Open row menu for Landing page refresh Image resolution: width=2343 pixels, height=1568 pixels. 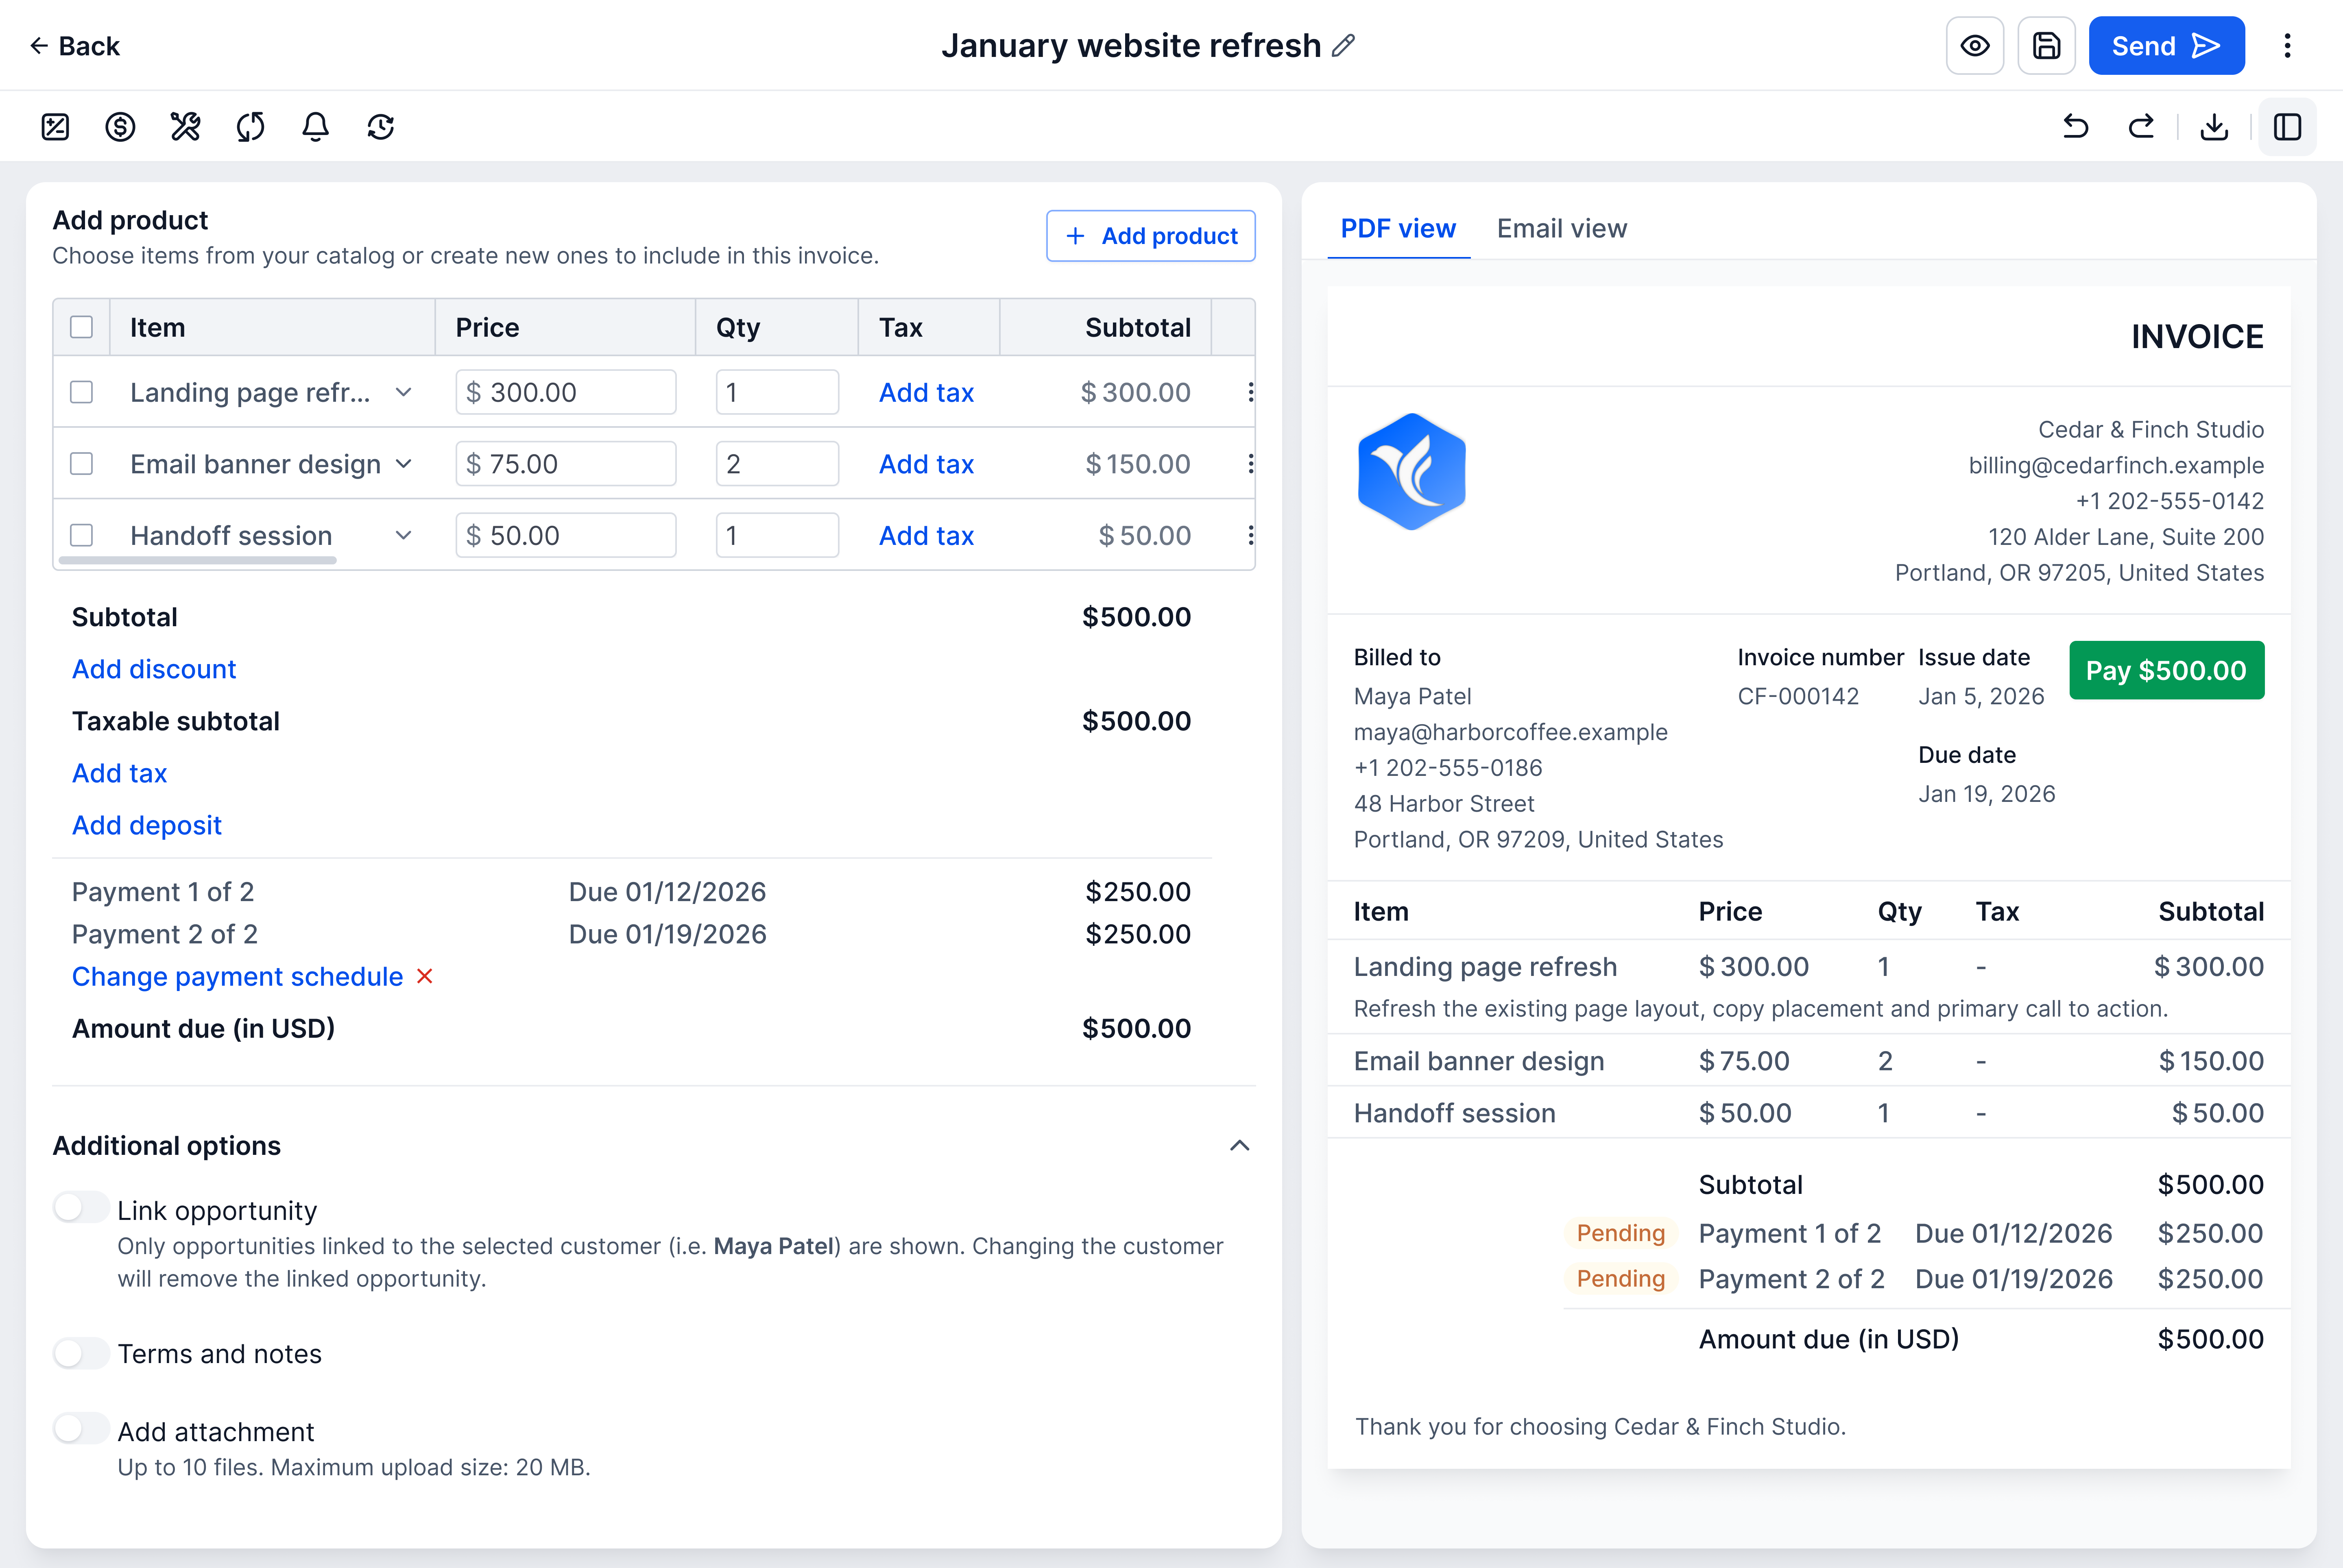click(1250, 392)
